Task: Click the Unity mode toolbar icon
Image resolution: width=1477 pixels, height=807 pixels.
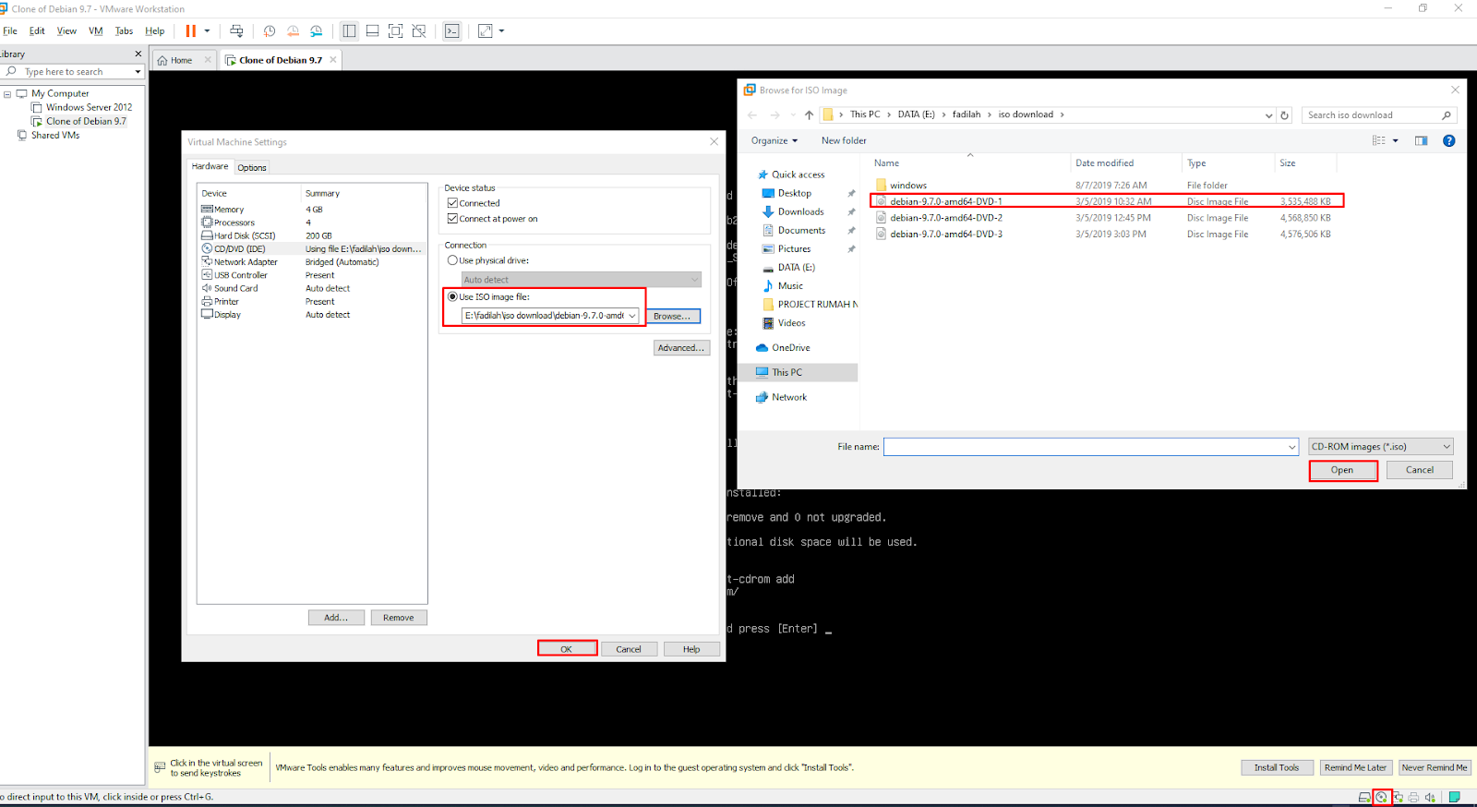Action: (419, 30)
